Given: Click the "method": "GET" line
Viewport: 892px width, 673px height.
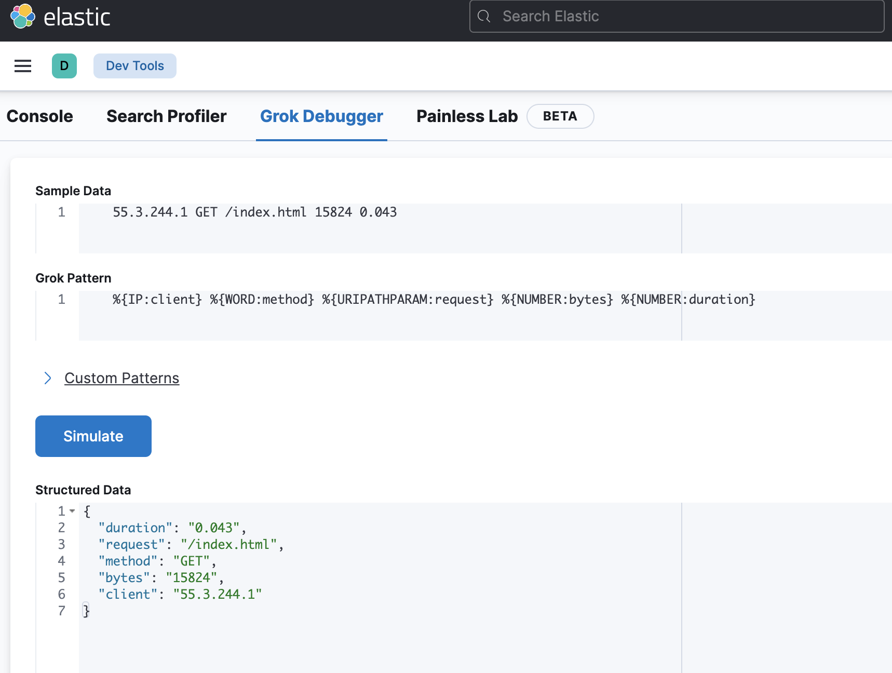Looking at the screenshot, I should [x=157, y=561].
